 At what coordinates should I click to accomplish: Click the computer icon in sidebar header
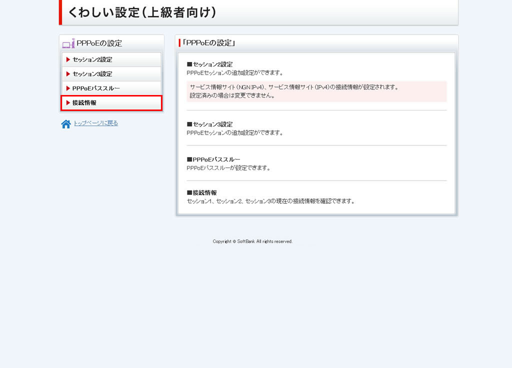point(68,43)
